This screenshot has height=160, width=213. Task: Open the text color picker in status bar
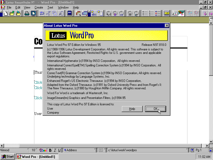tap(43, 150)
